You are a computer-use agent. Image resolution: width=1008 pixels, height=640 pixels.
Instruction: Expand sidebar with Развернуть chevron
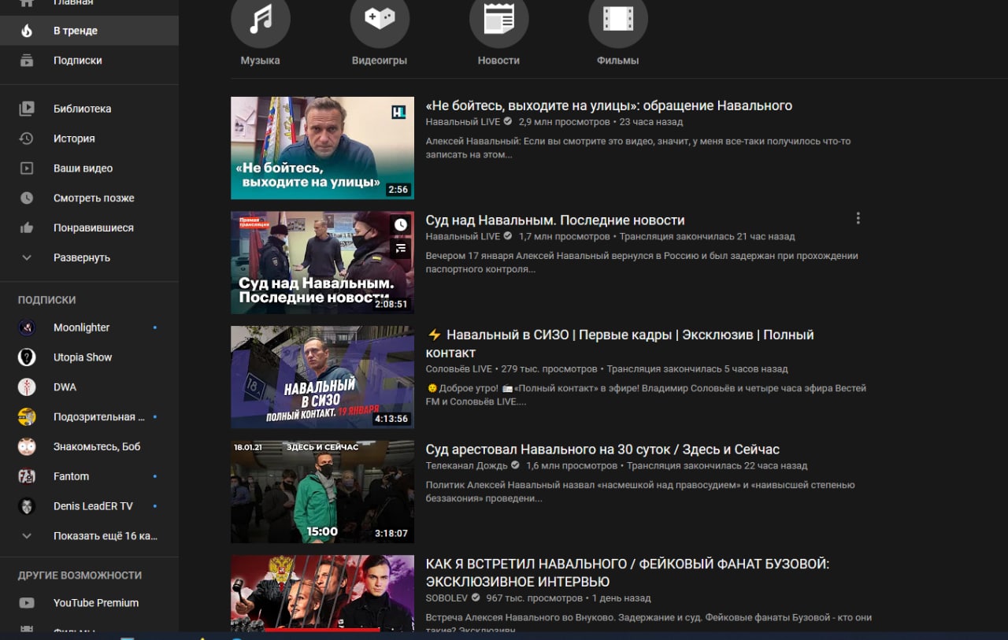click(x=27, y=258)
